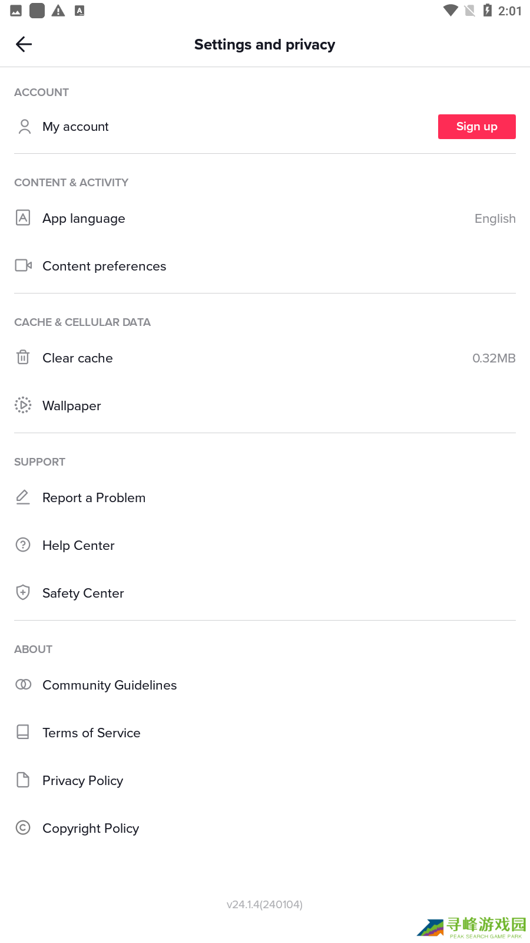Select the Wallpaper menu item
Screen dimensions: 530x943
click(x=72, y=405)
